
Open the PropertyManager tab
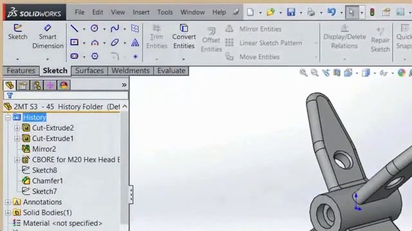coord(23,85)
